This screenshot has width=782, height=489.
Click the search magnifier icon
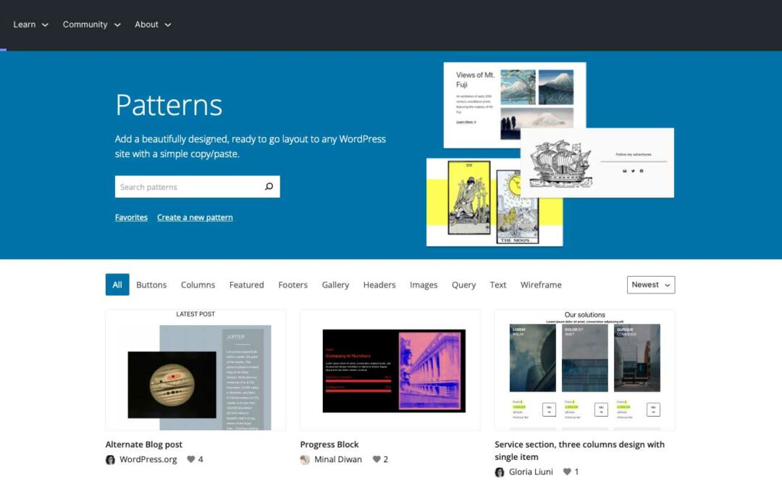click(269, 187)
